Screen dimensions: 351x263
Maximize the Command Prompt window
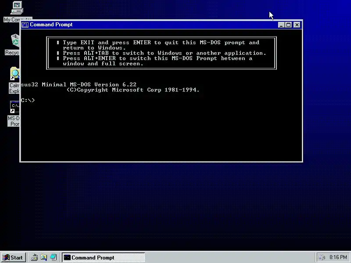tap(289, 25)
